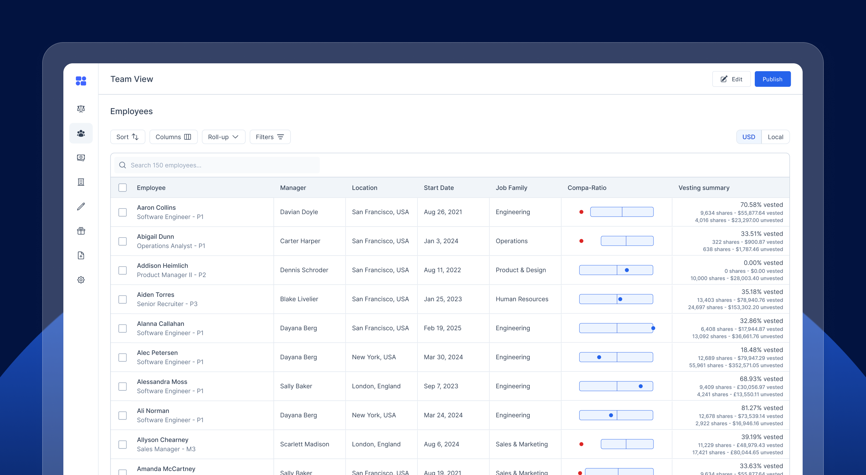
Task: Open the settings gear icon in sidebar
Action: [x=81, y=280]
